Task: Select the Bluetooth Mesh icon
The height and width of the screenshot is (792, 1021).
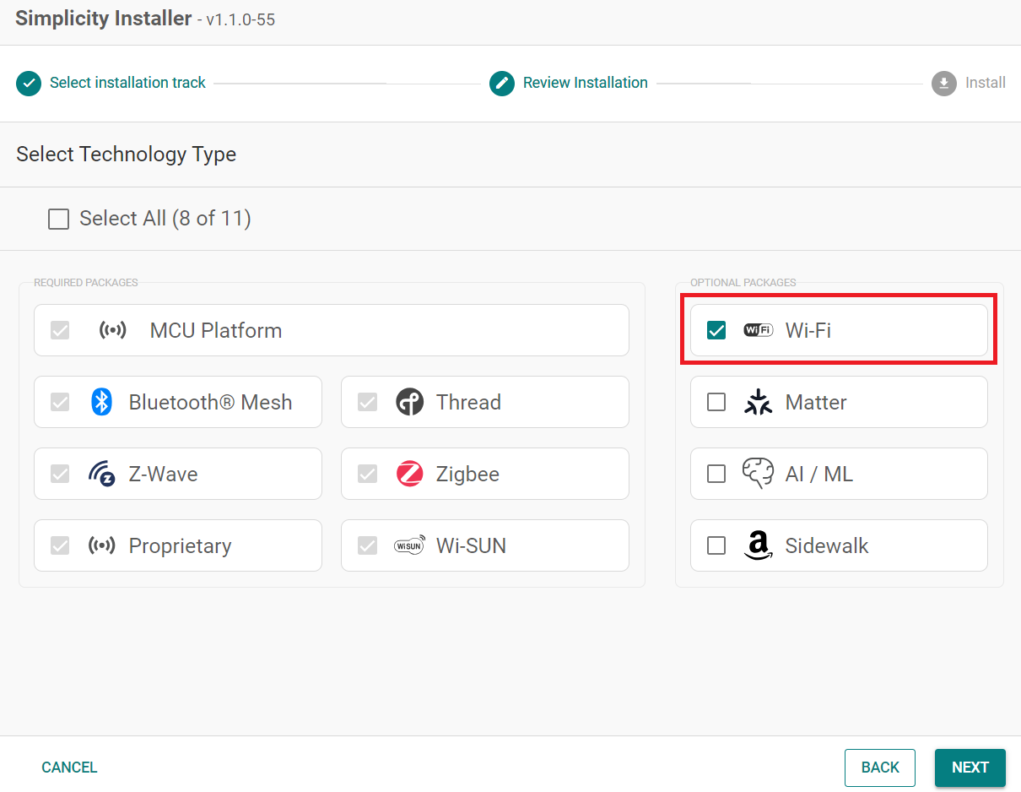Action: point(101,402)
